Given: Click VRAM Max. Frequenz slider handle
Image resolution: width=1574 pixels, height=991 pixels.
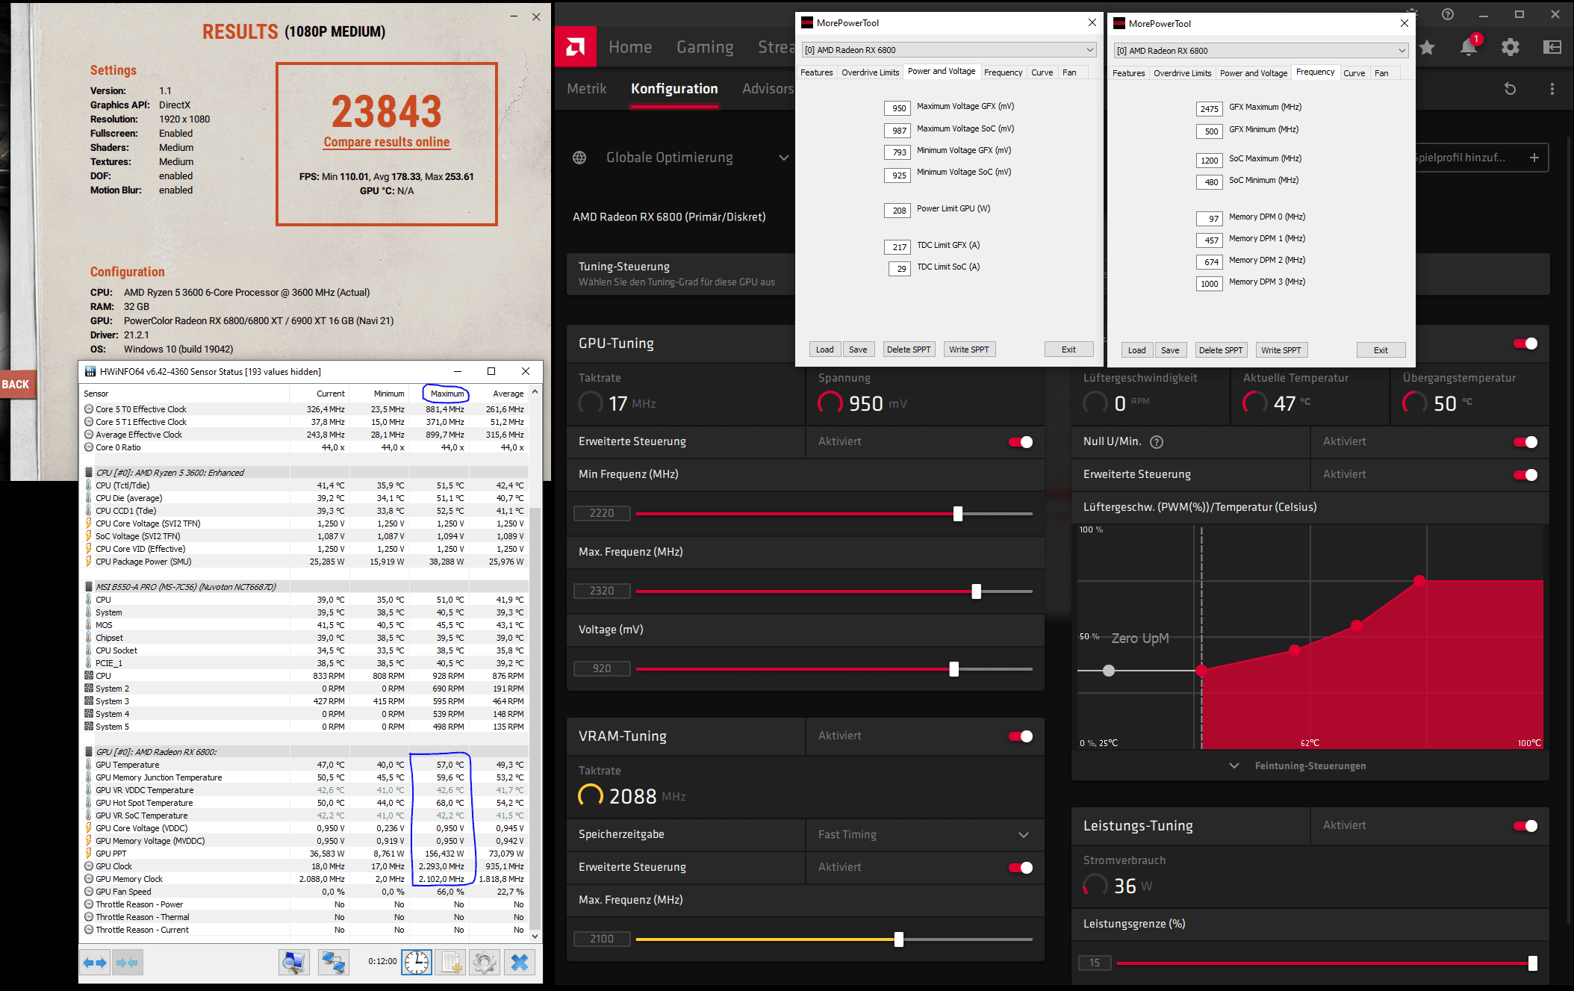Looking at the screenshot, I should (x=899, y=939).
